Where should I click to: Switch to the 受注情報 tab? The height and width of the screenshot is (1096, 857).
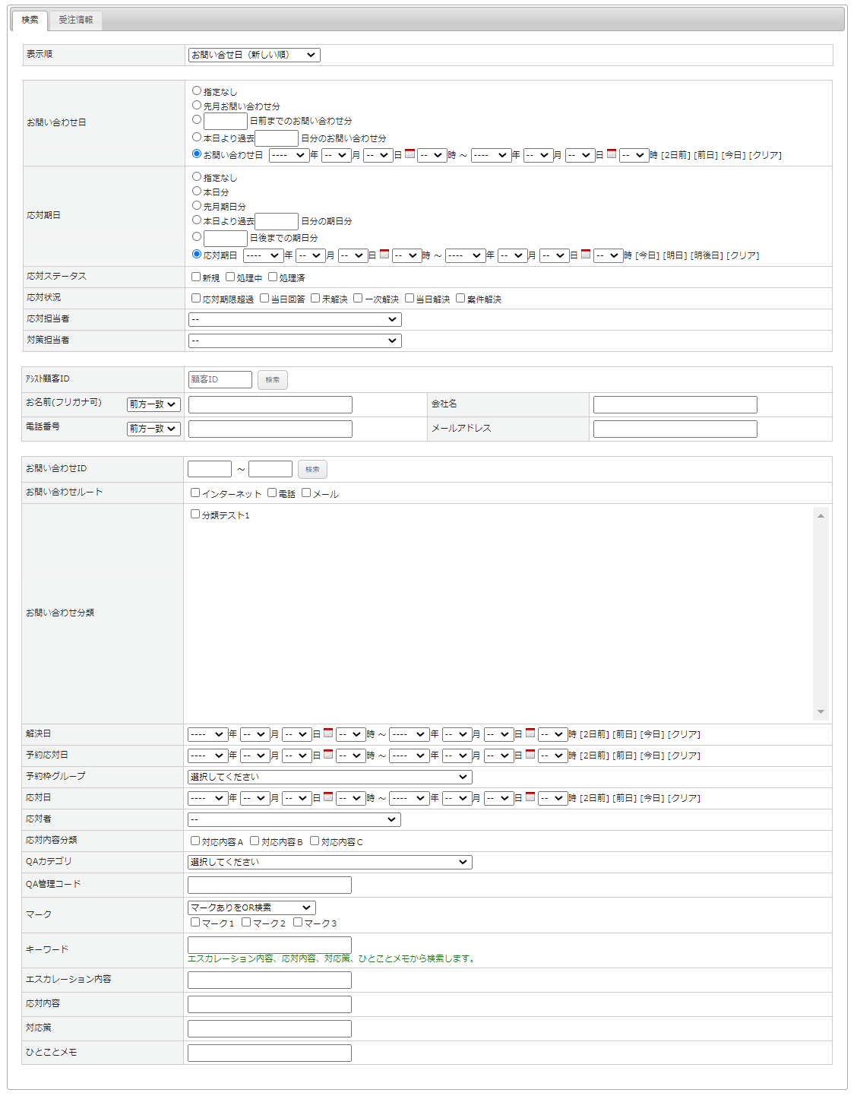(76, 20)
